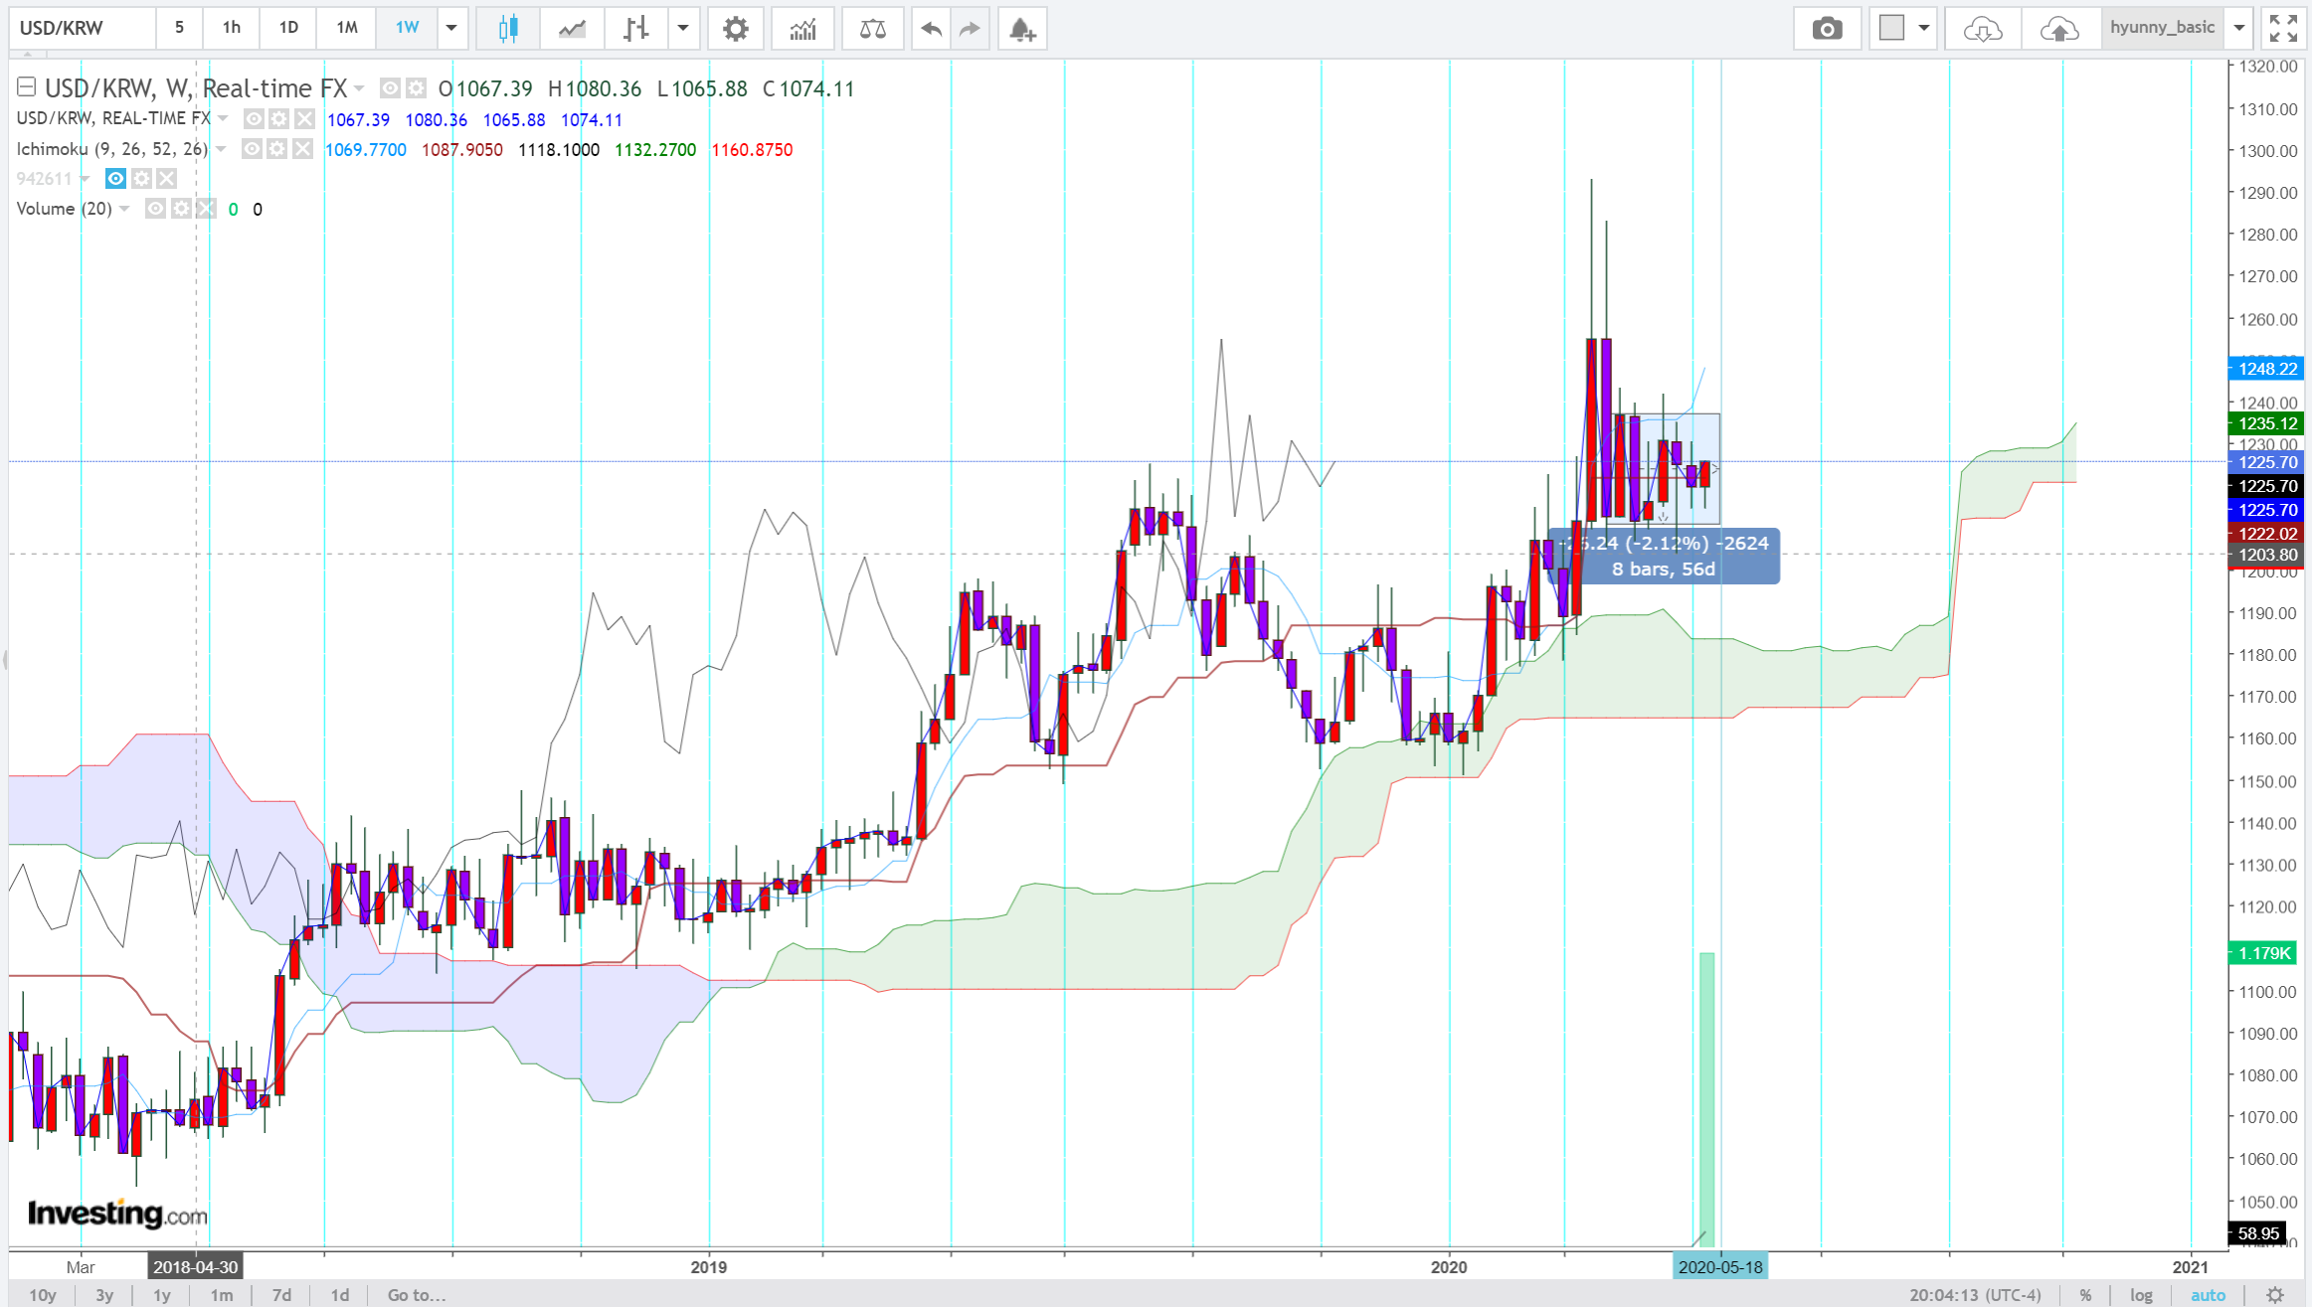Toggle visibility of Ichimoku indicator
The width and height of the screenshot is (2312, 1307).
(x=253, y=149)
